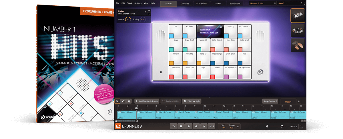Select the scissors cut tool
This screenshot has width=343, height=139.
click(129, 101)
